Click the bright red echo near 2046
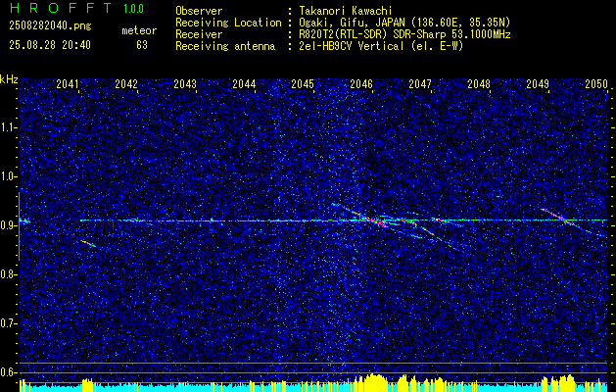This screenshot has width=616, height=392. [x=371, y=220]
